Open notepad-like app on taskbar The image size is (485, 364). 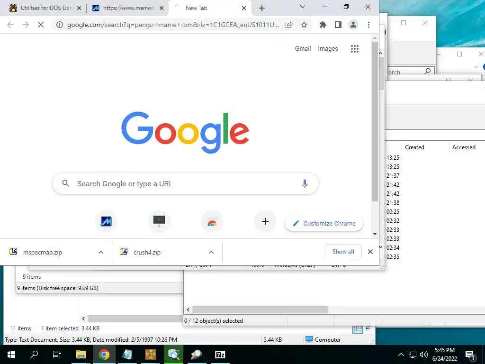click(127, 355)
